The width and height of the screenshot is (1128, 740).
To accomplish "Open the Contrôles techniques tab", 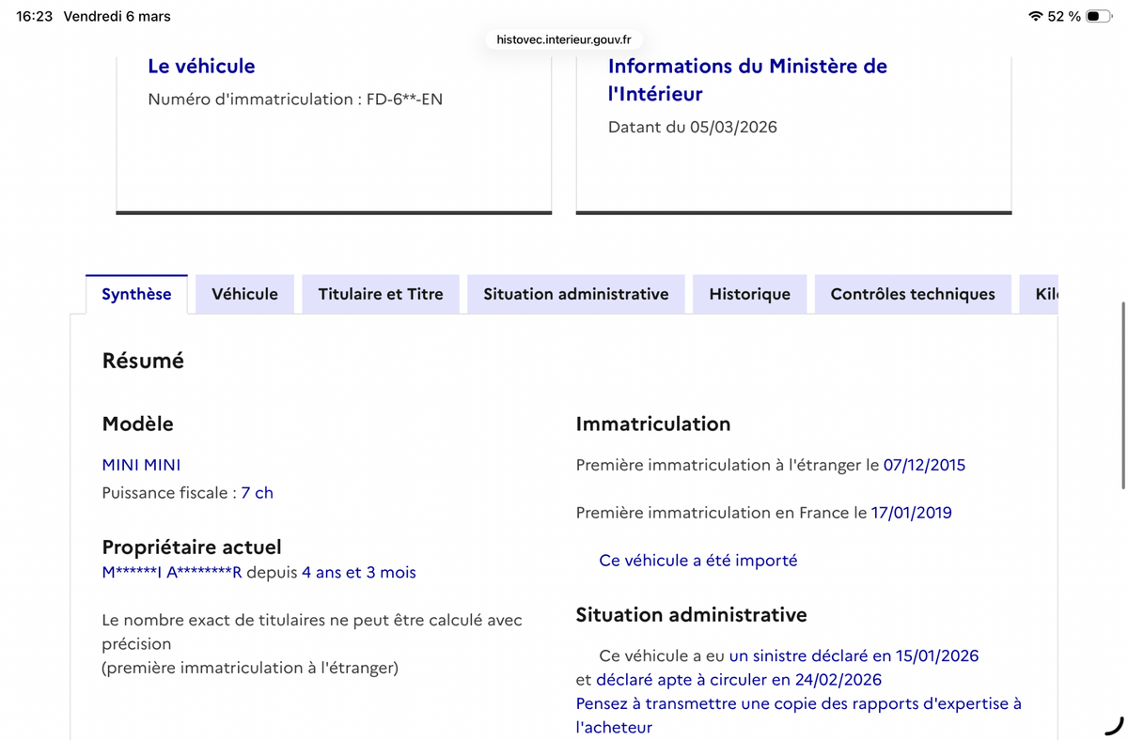I will (x=913, y=294).
